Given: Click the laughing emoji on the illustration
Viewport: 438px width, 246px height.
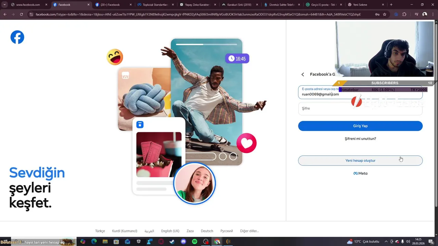Looking at the screenshot, I should coord(115,57).
